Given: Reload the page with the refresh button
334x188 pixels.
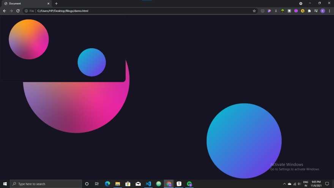Looking at the screenshot, I should (18, 11).
